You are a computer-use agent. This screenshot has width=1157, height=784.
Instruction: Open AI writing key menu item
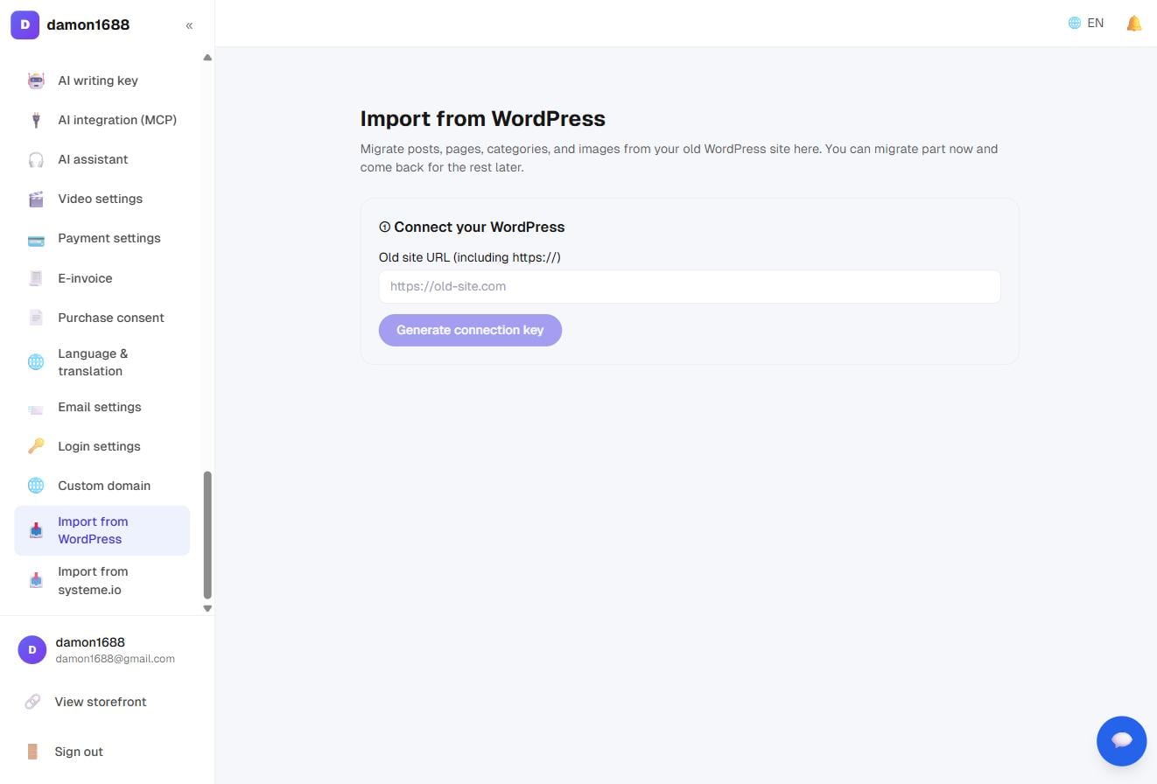[102, 80]
